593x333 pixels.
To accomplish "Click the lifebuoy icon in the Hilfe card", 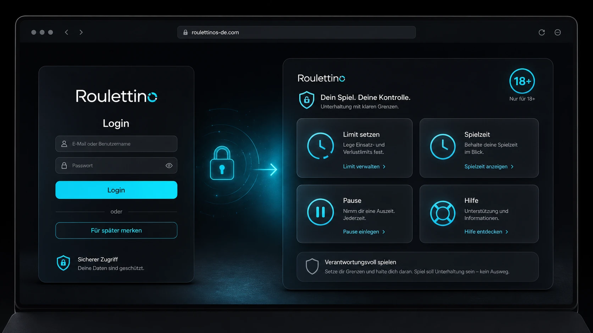I will pyautogui.click(x=443, y=213).
